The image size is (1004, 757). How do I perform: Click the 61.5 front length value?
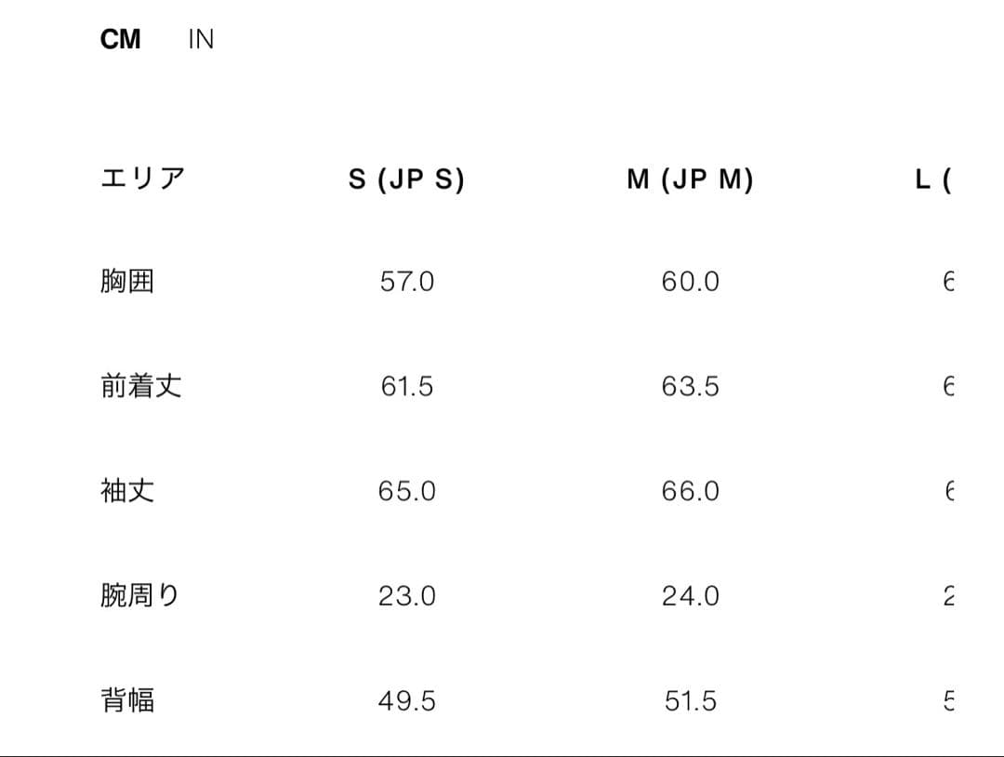(406, 386)
